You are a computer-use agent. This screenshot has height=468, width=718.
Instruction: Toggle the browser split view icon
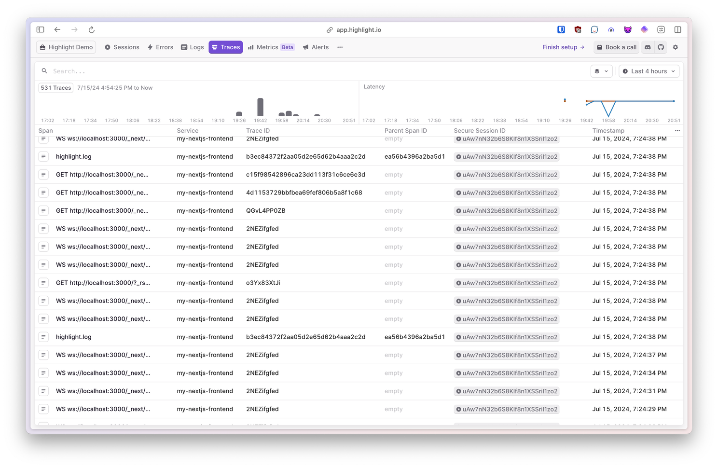[x=677, y=29]
